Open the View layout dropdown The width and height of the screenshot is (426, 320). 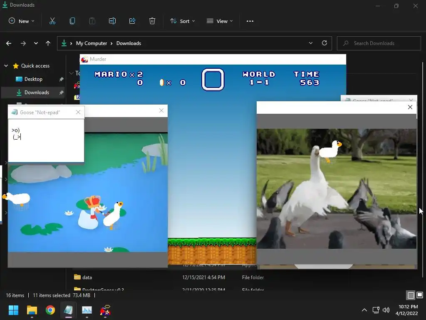click(220, 21)
